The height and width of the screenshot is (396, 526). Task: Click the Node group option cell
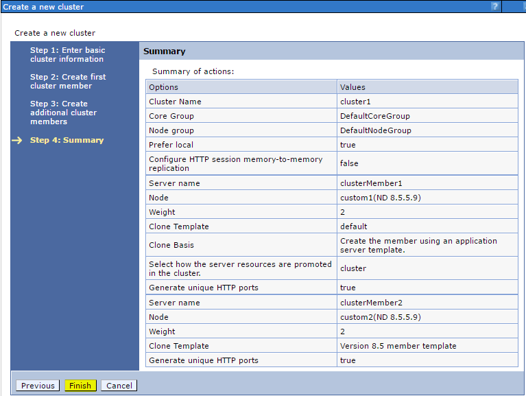point(241,130)
